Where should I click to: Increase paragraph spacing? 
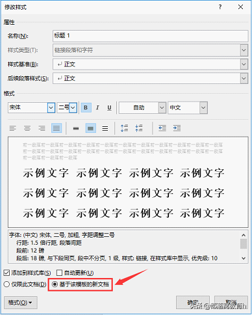point(124,128)
